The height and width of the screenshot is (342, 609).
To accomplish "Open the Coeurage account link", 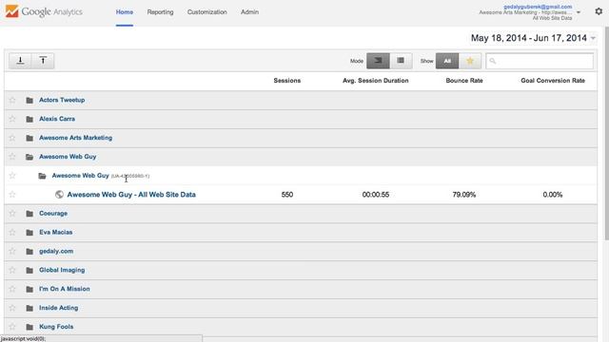I will [x=53, y=213].
